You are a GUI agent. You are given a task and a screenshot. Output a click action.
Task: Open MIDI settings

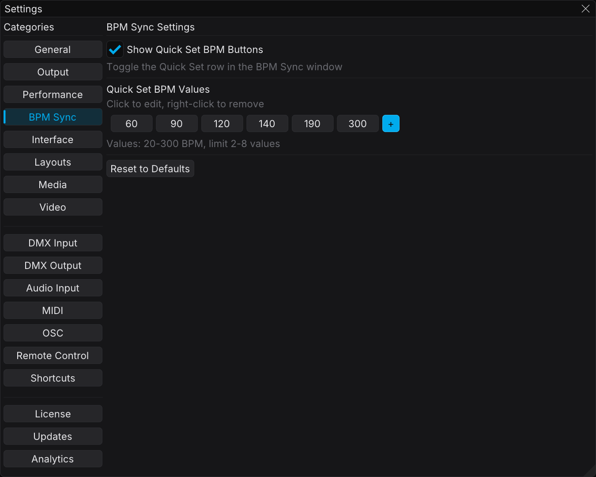tap(53, 310)
